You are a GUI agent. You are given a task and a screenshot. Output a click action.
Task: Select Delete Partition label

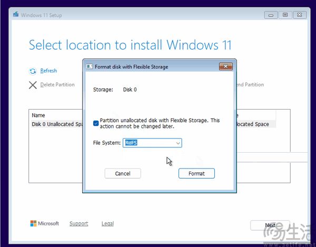[x=57, y=85]
